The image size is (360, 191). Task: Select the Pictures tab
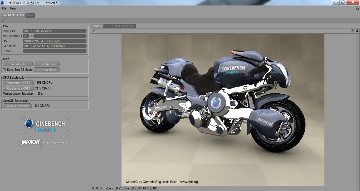(x=97, y=26)
